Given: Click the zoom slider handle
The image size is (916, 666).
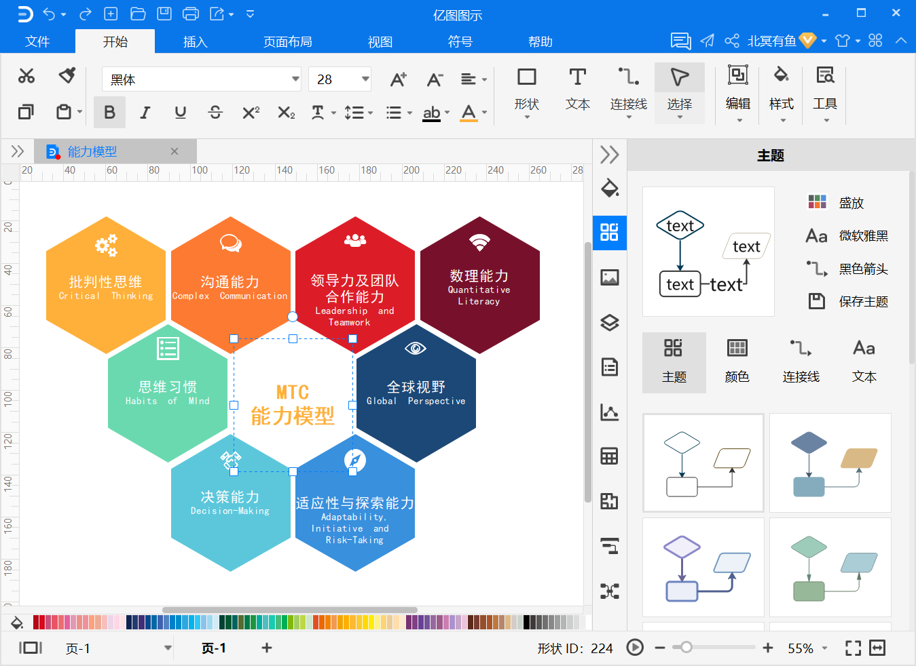Looking at the screenshot, I should click(x=686, y=648).
